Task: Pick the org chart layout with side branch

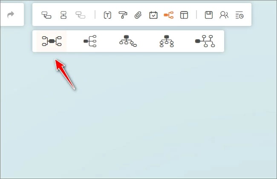Action: [x=128, y=41]
